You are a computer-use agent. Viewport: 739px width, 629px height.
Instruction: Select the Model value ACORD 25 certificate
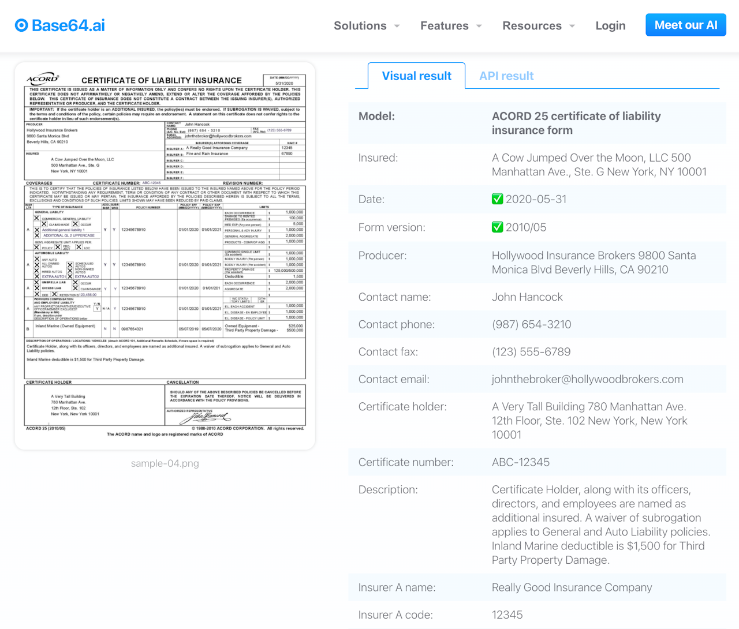click(x=576, y=123)
